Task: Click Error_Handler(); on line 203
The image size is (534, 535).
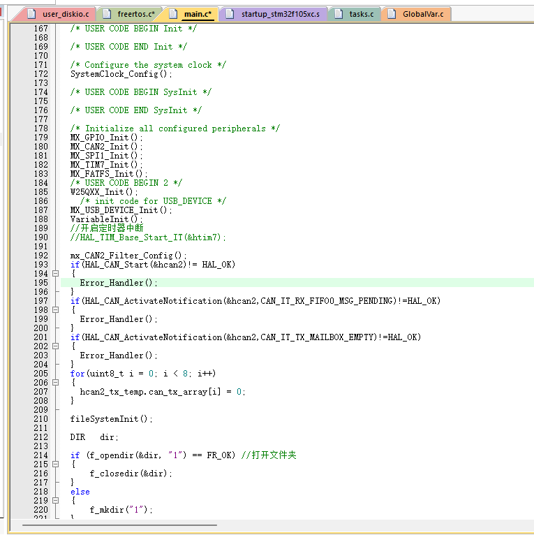Action: tap(119, 356)
